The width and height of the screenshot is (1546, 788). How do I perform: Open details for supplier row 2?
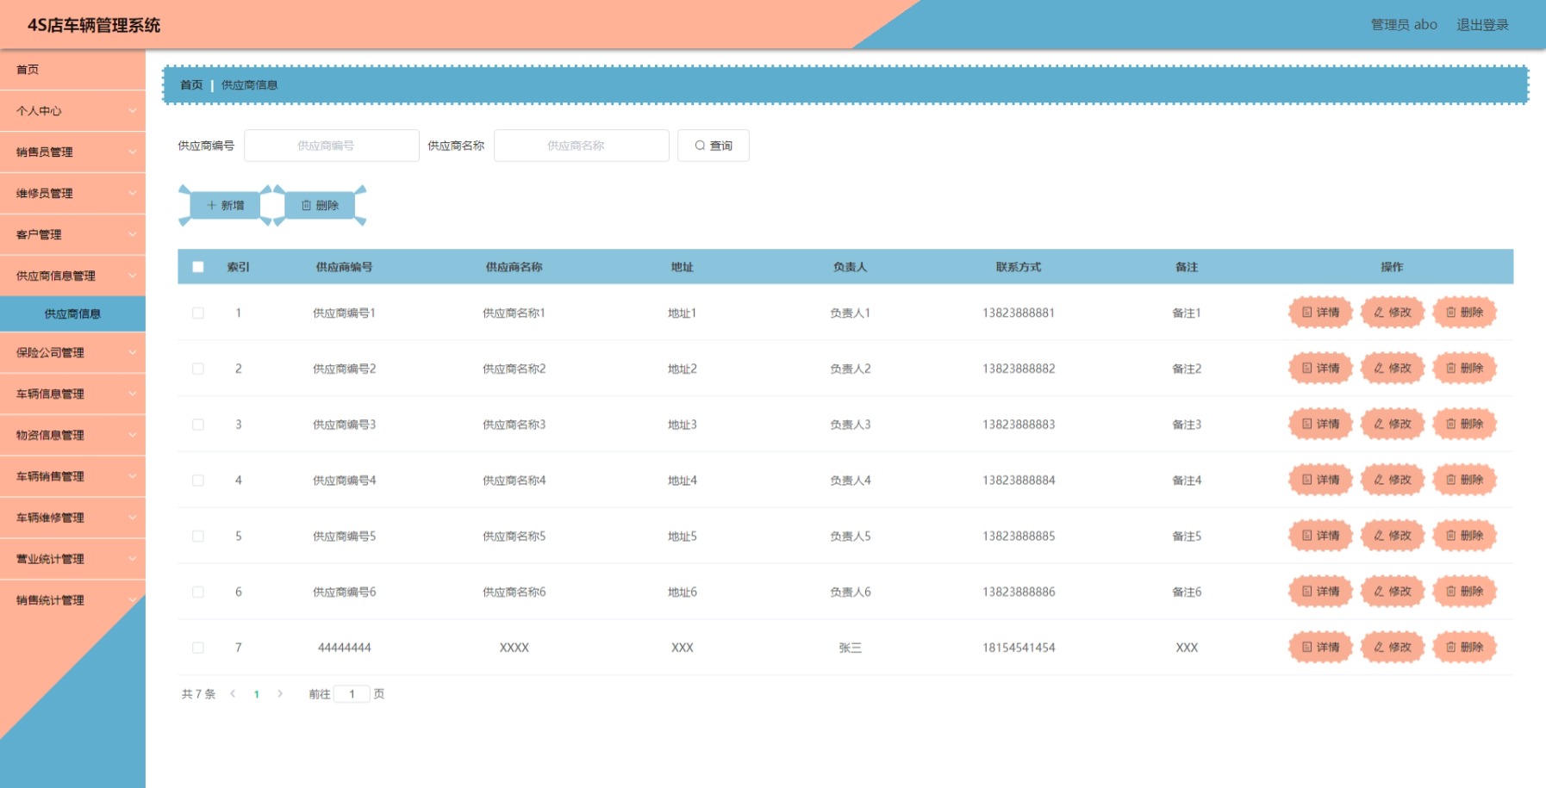point(1320,369)
